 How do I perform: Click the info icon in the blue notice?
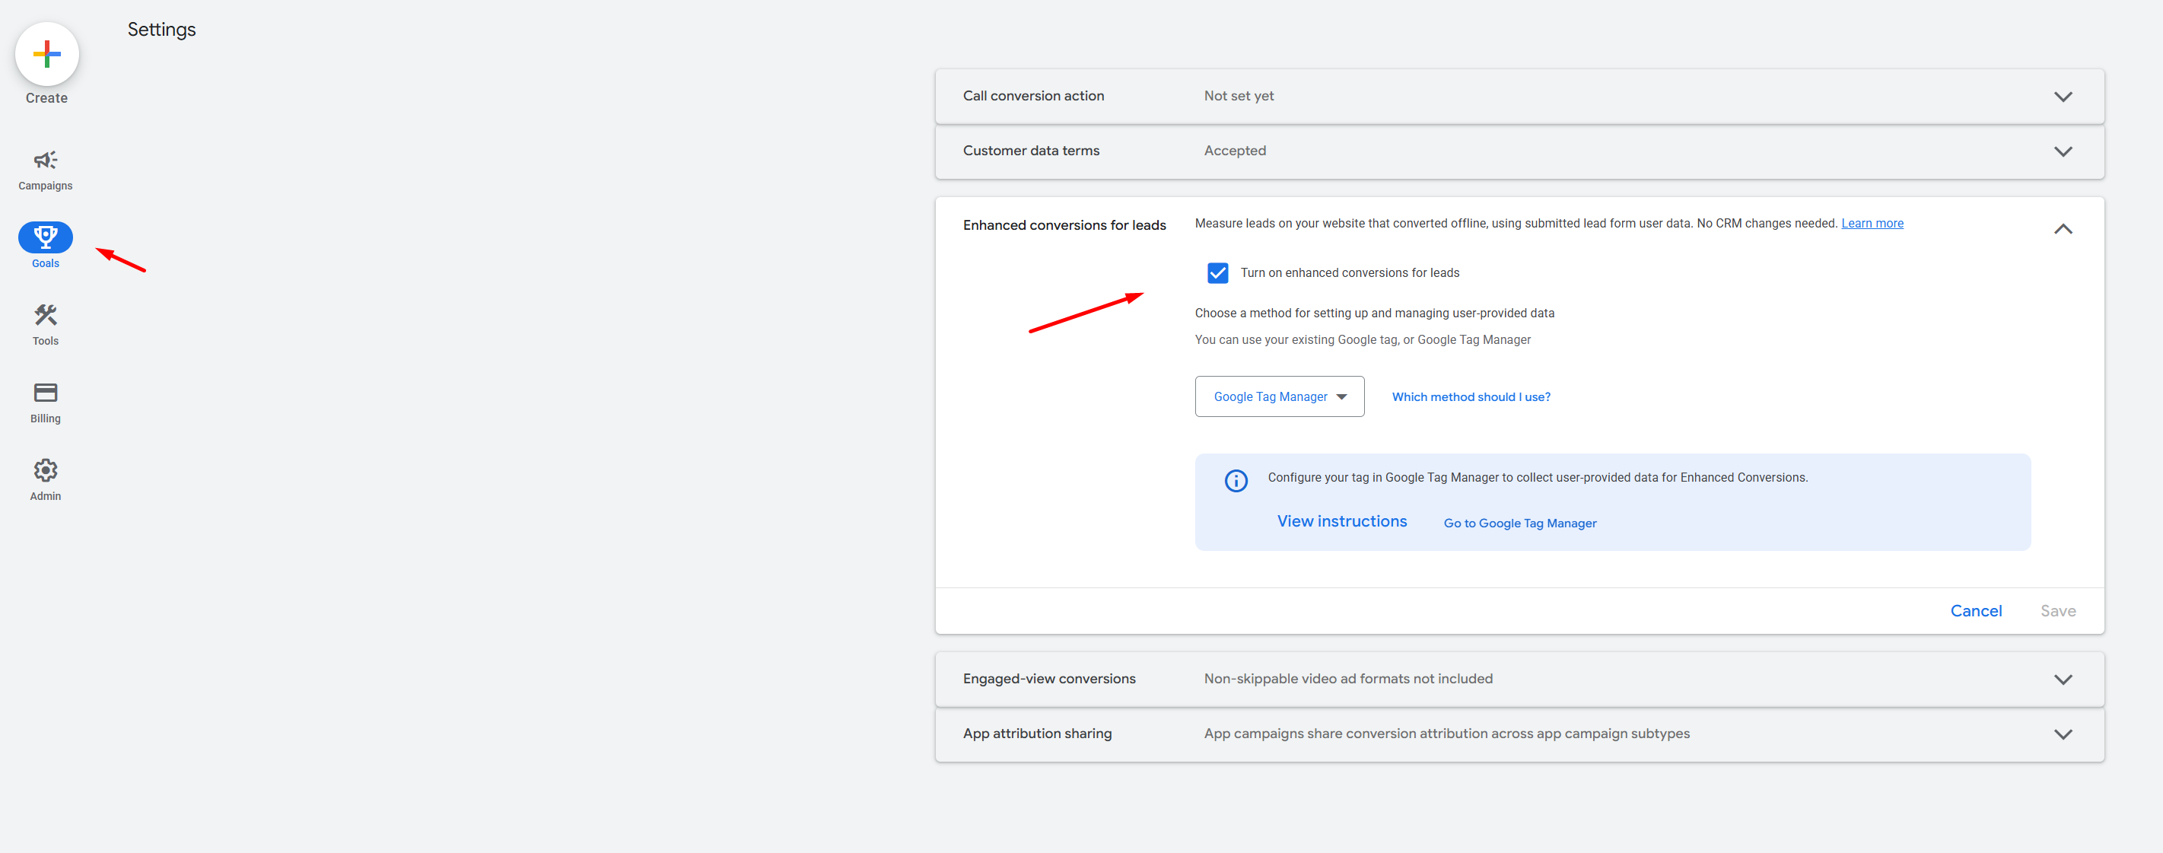[1236, 481]
